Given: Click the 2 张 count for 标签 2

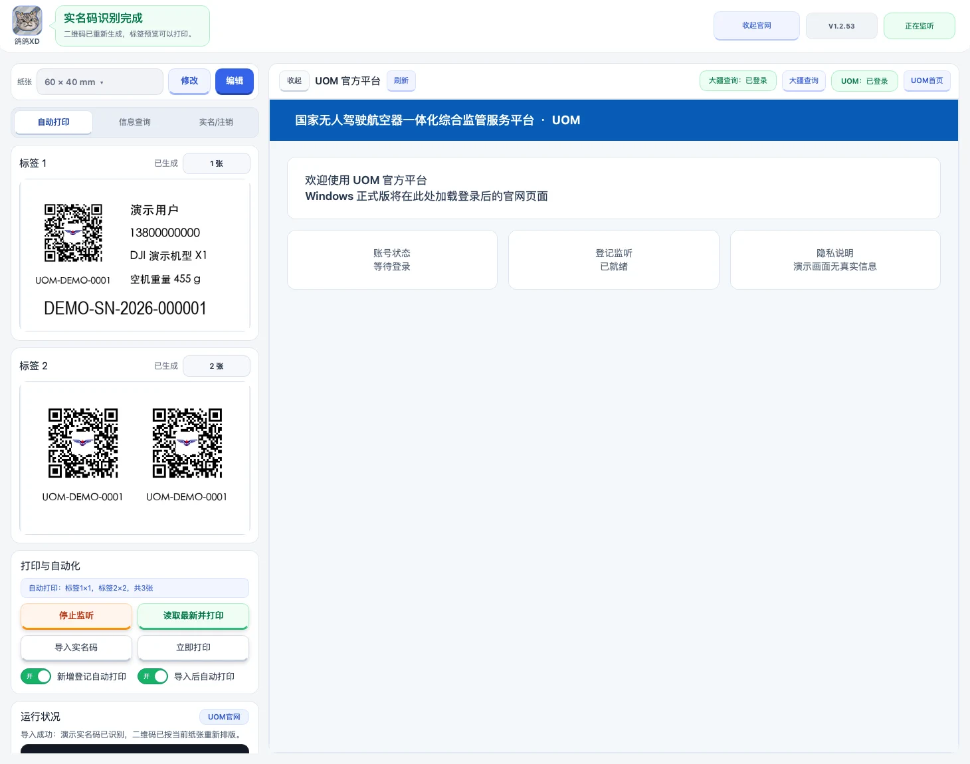Looking at the screenshot, I should pos(217,366).
